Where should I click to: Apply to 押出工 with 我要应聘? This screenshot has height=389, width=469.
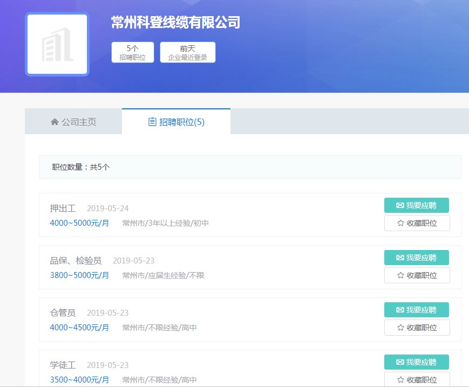pyautogui.click(x=416, y=205)
